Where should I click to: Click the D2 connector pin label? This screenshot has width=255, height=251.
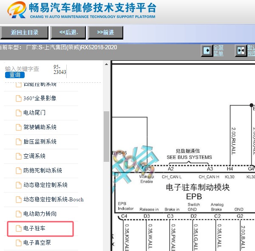[193, 216]
